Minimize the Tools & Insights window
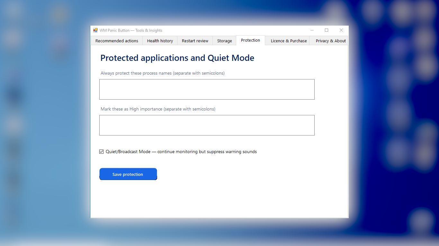The width and height of the screenshot is (439, 246). 312,30
